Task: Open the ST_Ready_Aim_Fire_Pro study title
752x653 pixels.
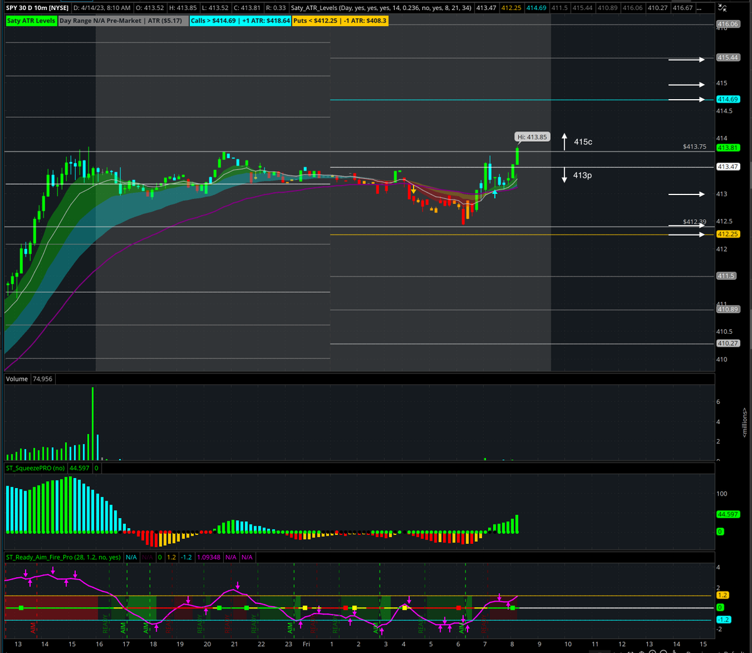Action: tap(64, 557)
